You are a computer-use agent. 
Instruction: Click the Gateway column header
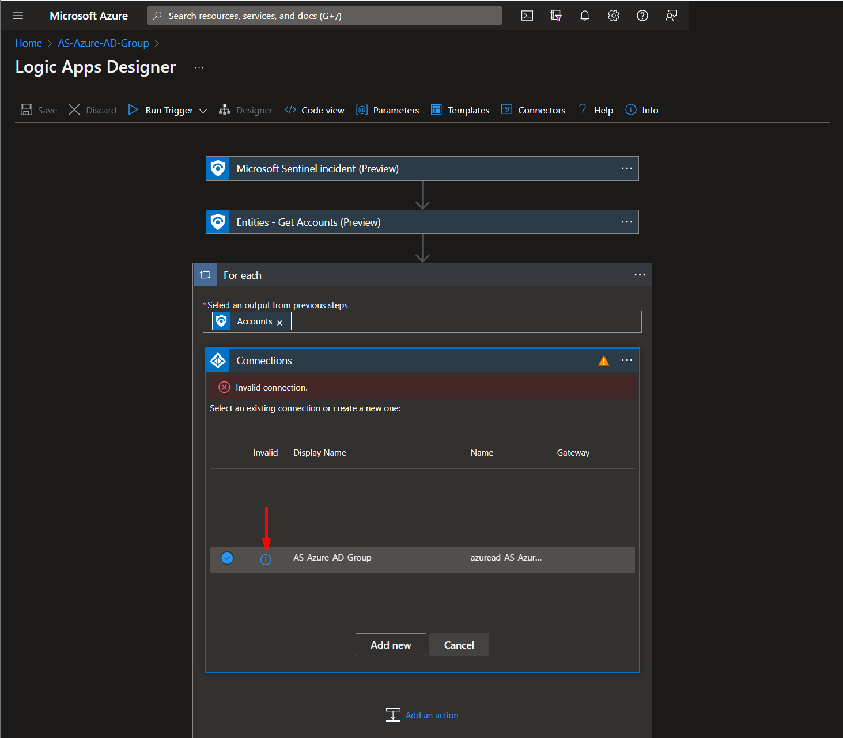573,453
